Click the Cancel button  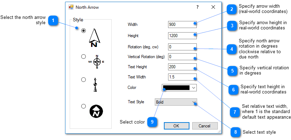click(204, 126)
